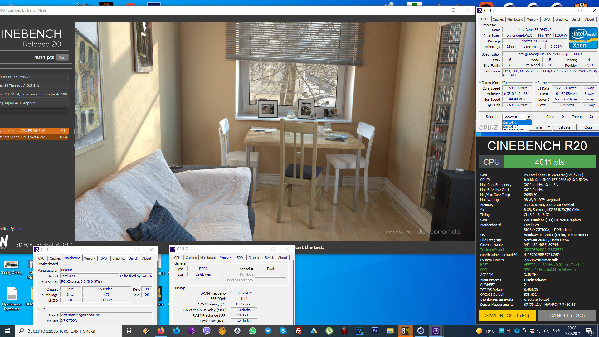Screen dimensions: 599x337
Task: Open G550_COVE desktop icon
Action: [12, 267]
